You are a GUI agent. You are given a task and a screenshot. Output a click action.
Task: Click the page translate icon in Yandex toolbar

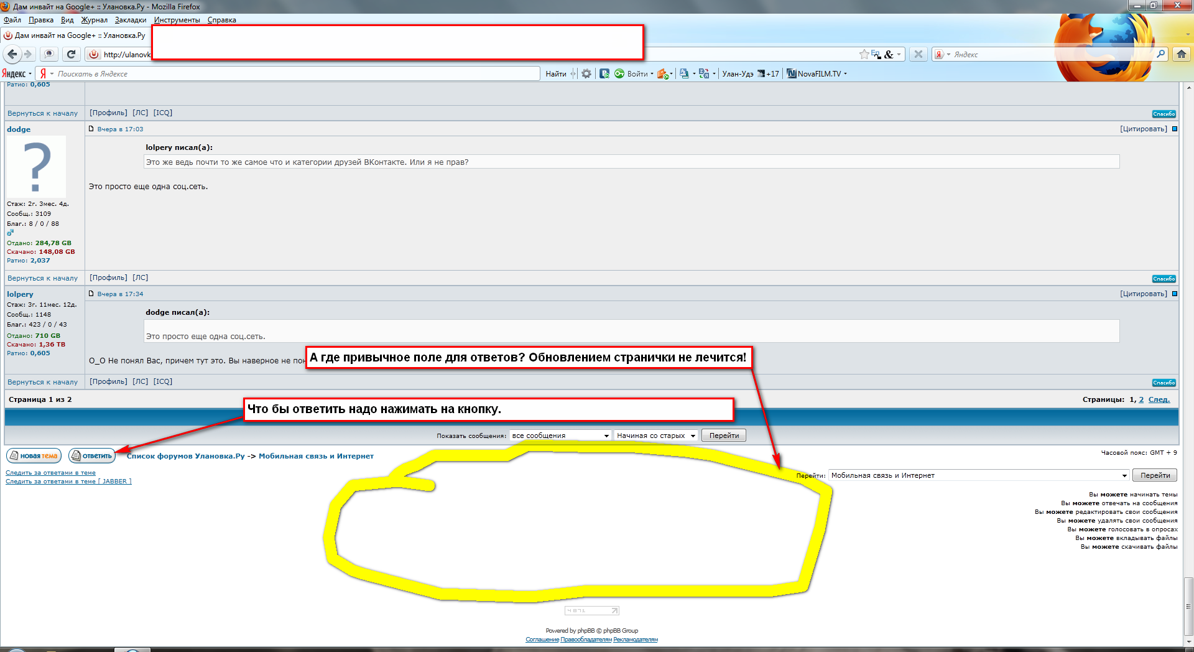(684, 73)
